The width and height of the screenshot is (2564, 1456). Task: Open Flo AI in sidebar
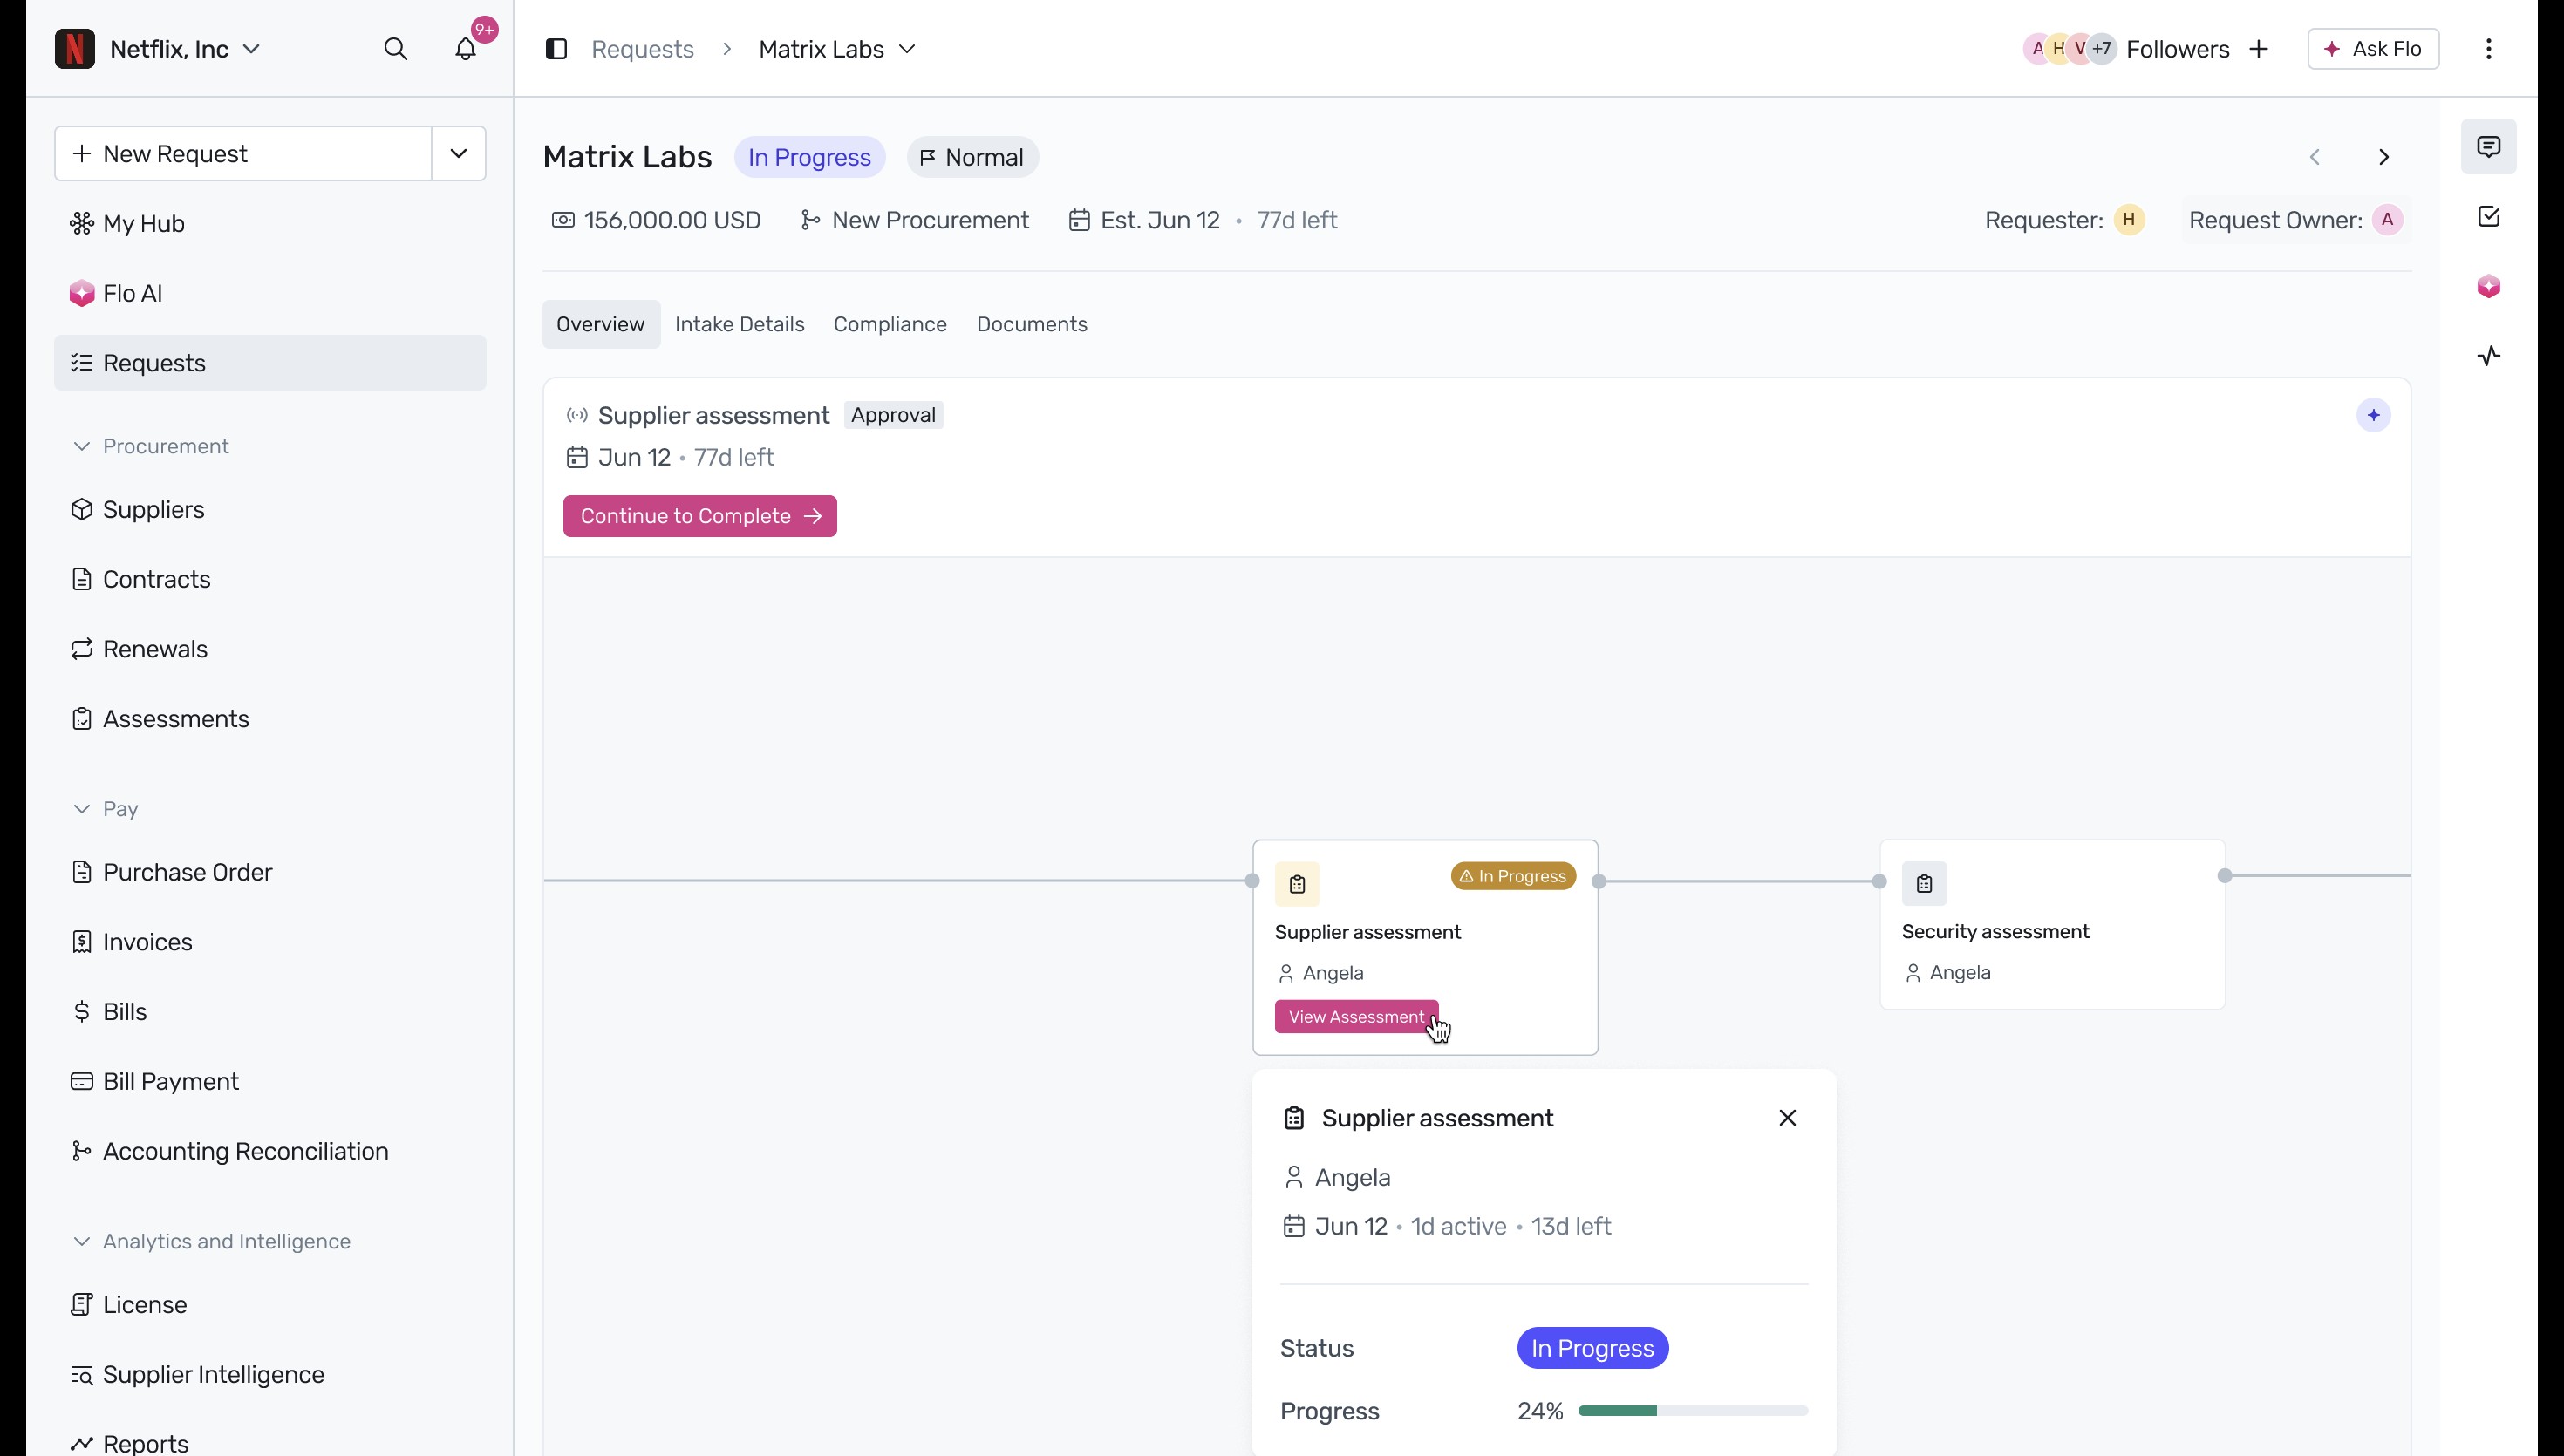click(270, 293)
